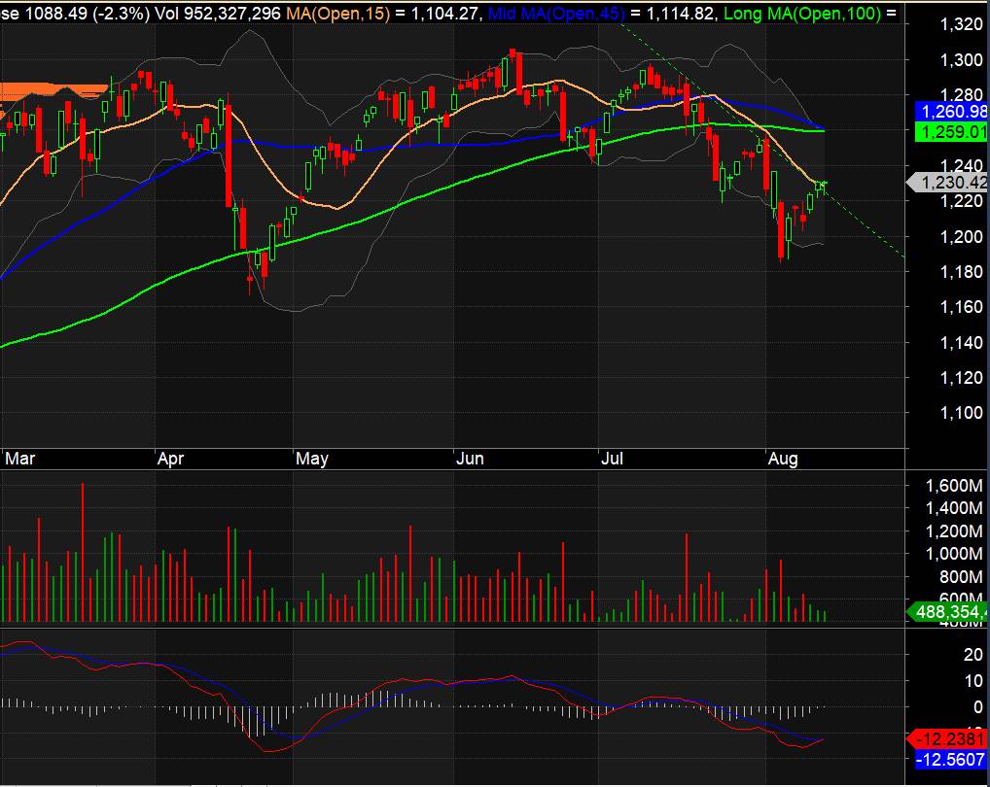Screen dimensions: 990x787
Task: Click the orange shaded band near March
Action: pos(53,90)
